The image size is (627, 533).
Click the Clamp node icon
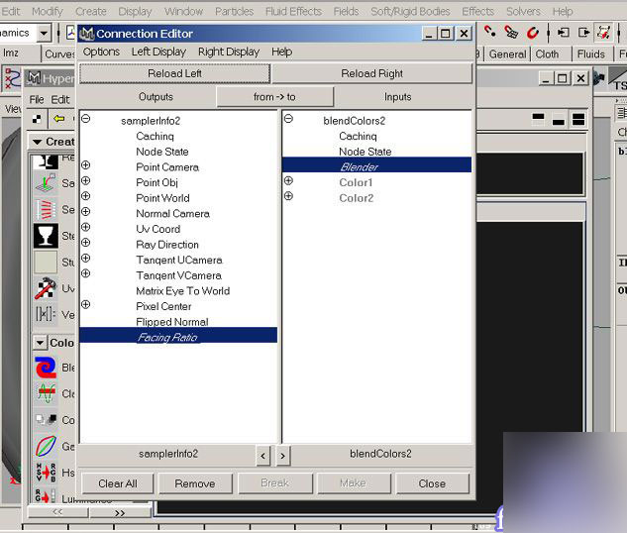click(x=46, y=393)
